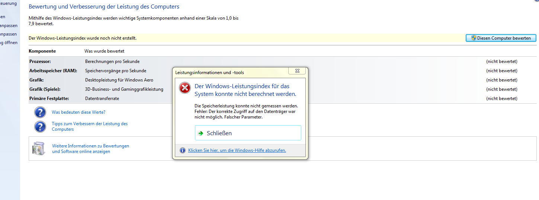Click 'Datentransferrate' text
539x200 pixels.
point(102,99)
